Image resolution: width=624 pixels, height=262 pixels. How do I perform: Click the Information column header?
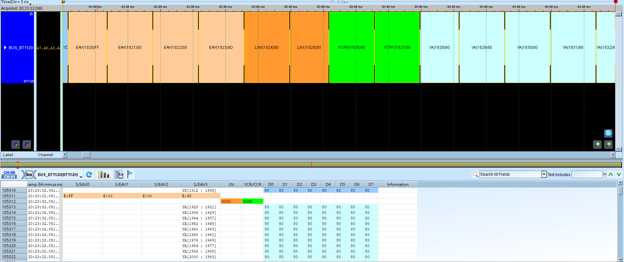click(398, 185)
